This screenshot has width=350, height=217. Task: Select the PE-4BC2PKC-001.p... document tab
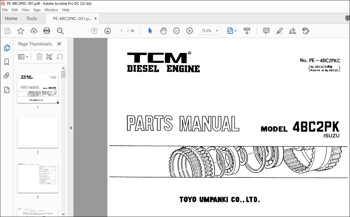72,19
